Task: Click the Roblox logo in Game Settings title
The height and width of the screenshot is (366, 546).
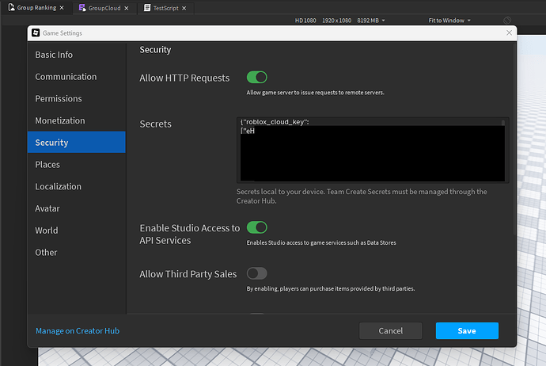Action: (36, 32)
